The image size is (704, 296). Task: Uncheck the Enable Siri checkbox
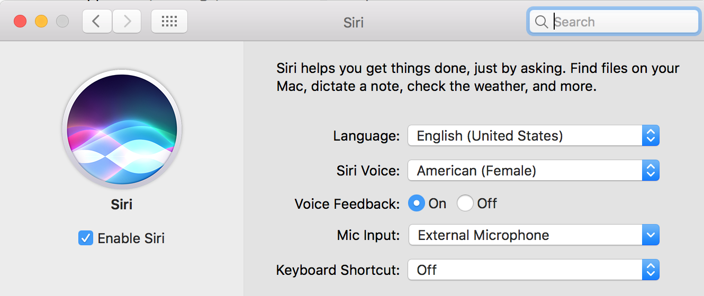click(85, 238)
